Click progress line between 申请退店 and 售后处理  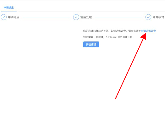[46, 17]
